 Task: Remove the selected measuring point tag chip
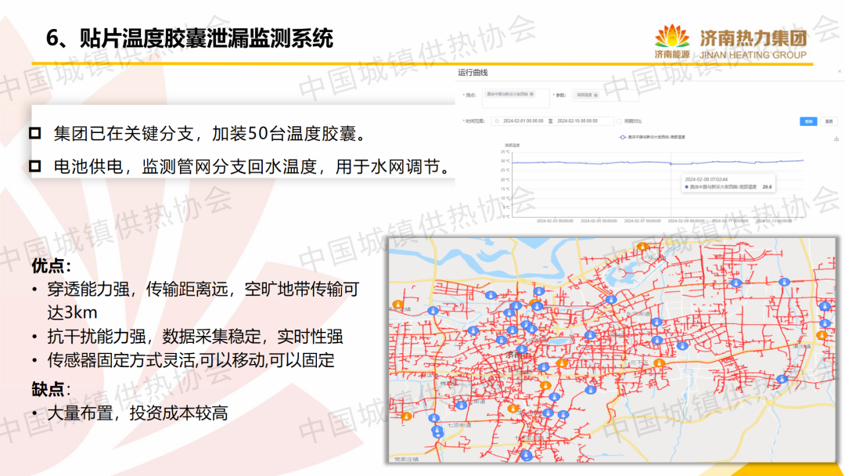532,95
